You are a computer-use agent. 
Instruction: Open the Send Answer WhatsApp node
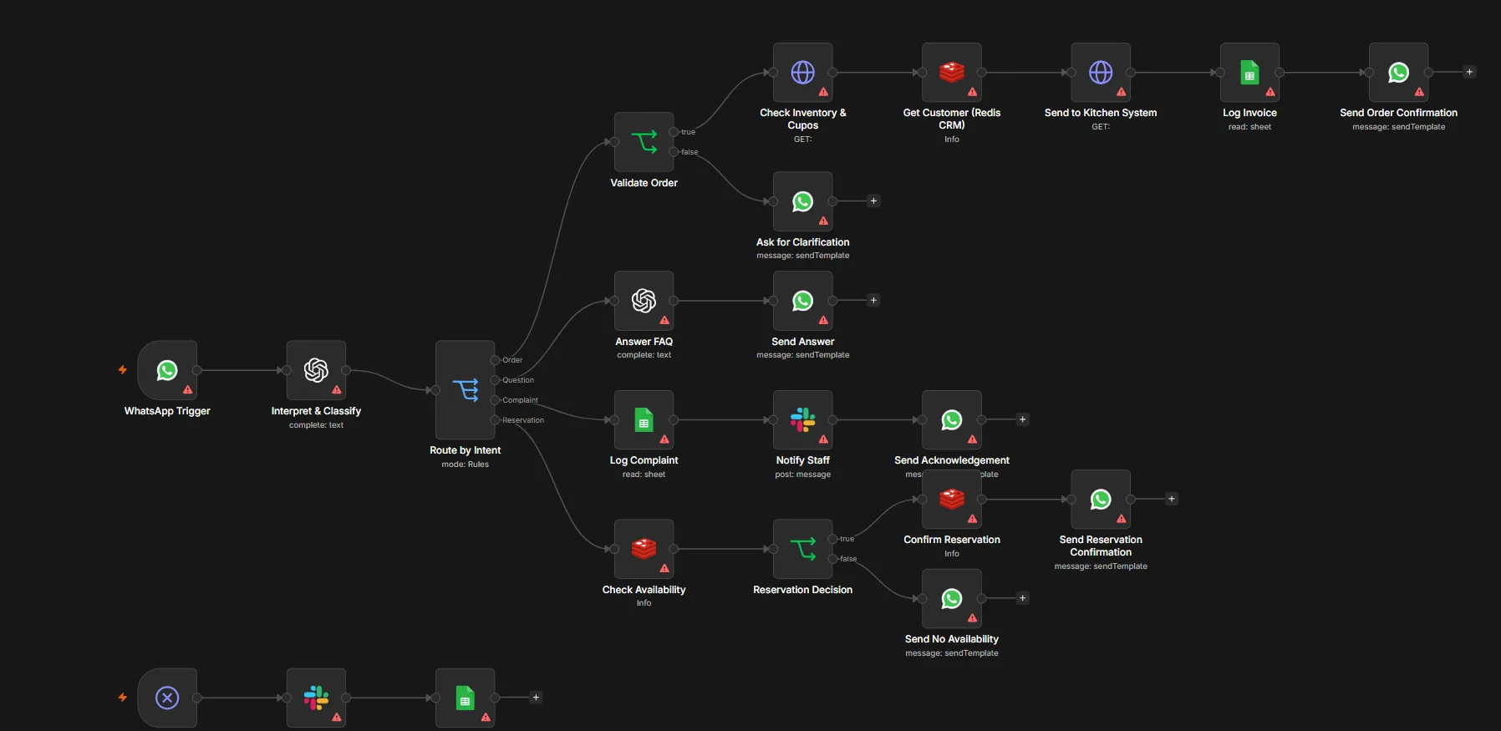pyautogui.click(x=802, y=301)
